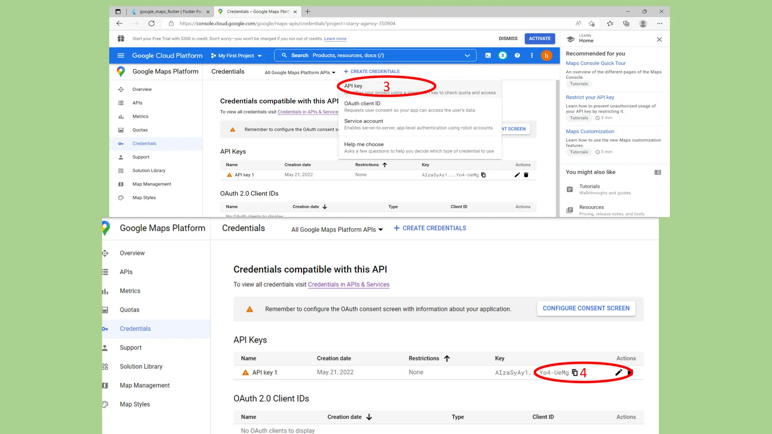Open the Cloud Shell terminal icon
The height and width of the screenshot is (434, 772).
(488, 55)
